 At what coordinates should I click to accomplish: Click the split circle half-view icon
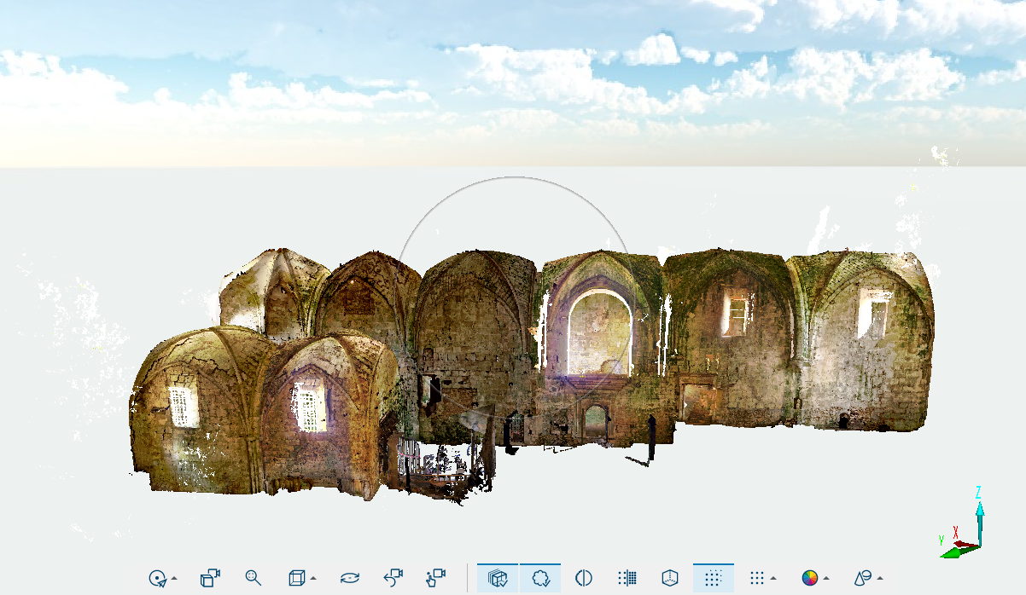click(x=584, y=578)
